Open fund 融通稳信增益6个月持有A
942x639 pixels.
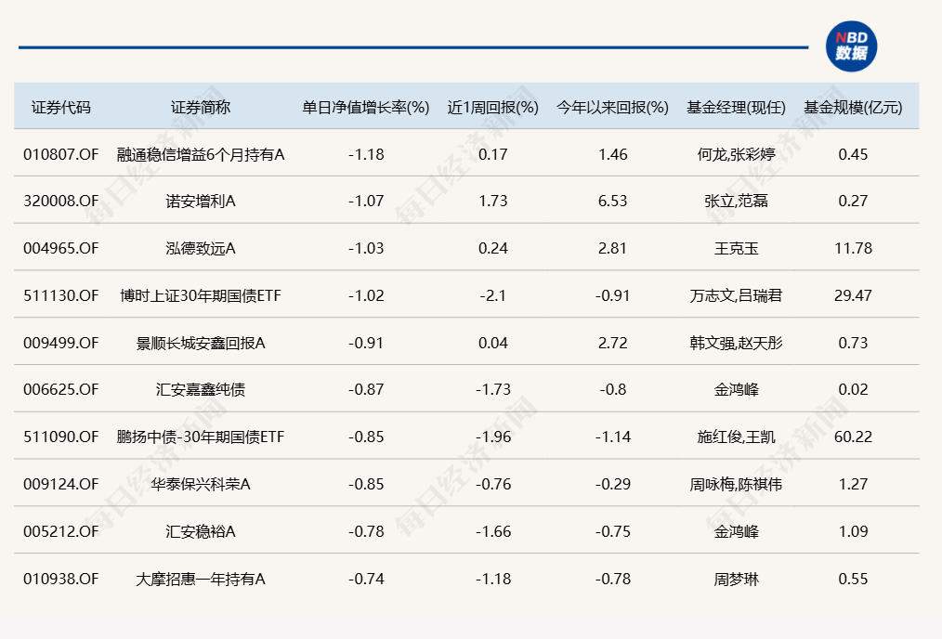point(201,154)
